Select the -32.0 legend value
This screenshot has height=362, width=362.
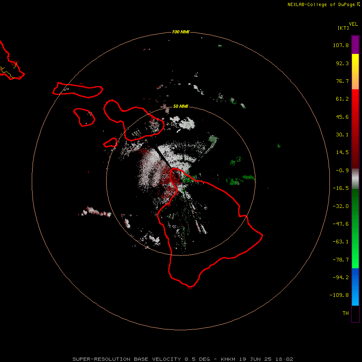point(341,206)
